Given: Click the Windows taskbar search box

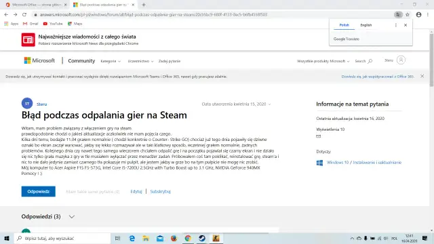Looking at the screenshot, I should (62, 238).
